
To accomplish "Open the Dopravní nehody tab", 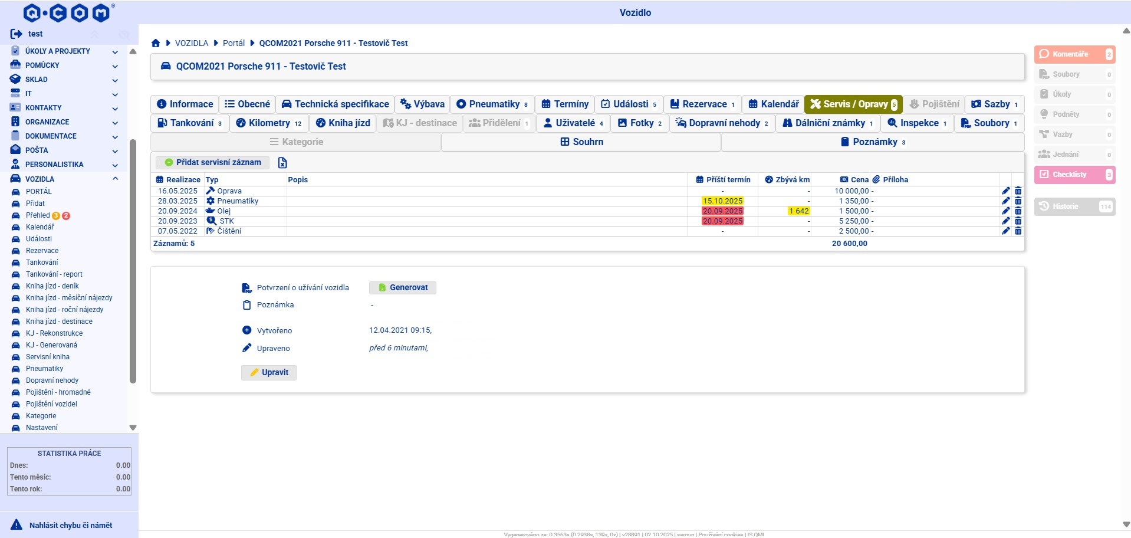I will click(x=722, y=123).
